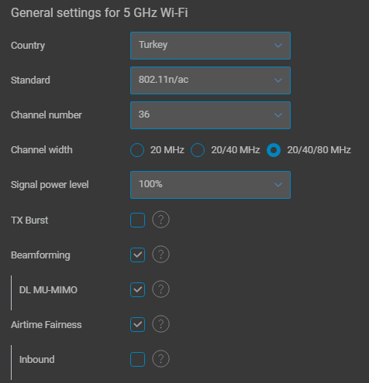Show help tooltip for Airtime Fairness
Screen dimensions: 369x383
pyautogui.click(x=160, y=324)
